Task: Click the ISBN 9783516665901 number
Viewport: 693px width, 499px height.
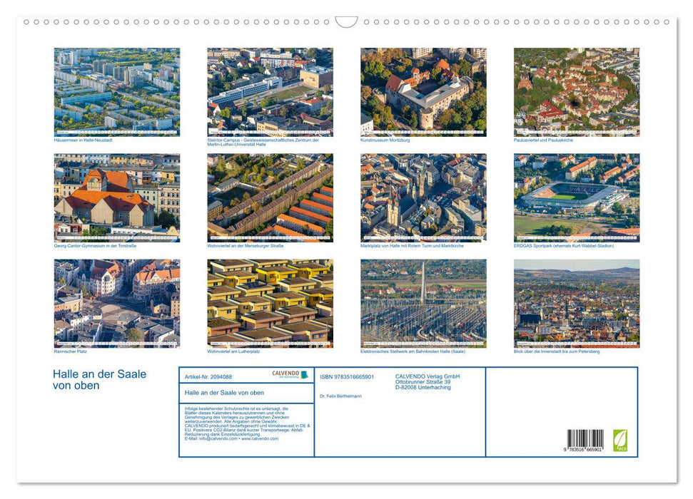Action: 348,375
